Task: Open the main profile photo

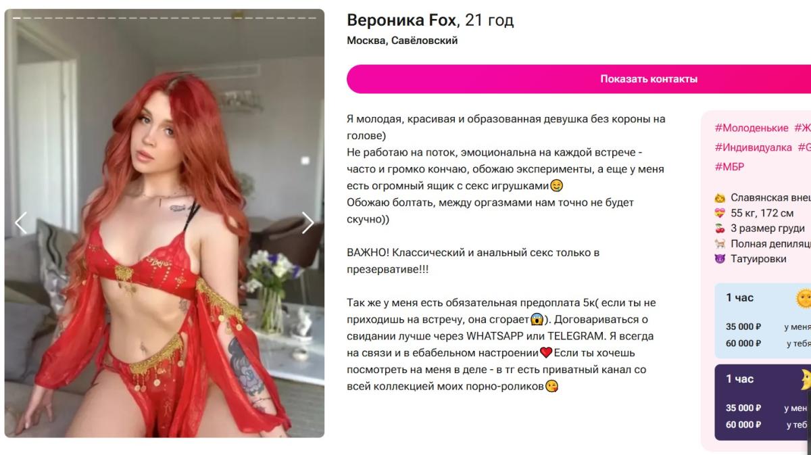Action: 164,223
